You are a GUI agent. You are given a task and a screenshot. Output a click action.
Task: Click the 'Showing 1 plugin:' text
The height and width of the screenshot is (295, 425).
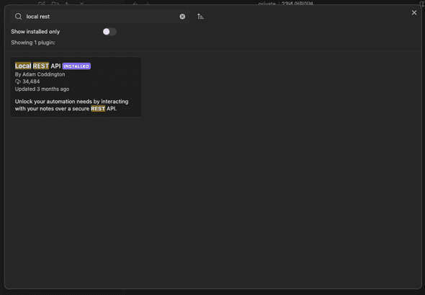coord(33,43)
